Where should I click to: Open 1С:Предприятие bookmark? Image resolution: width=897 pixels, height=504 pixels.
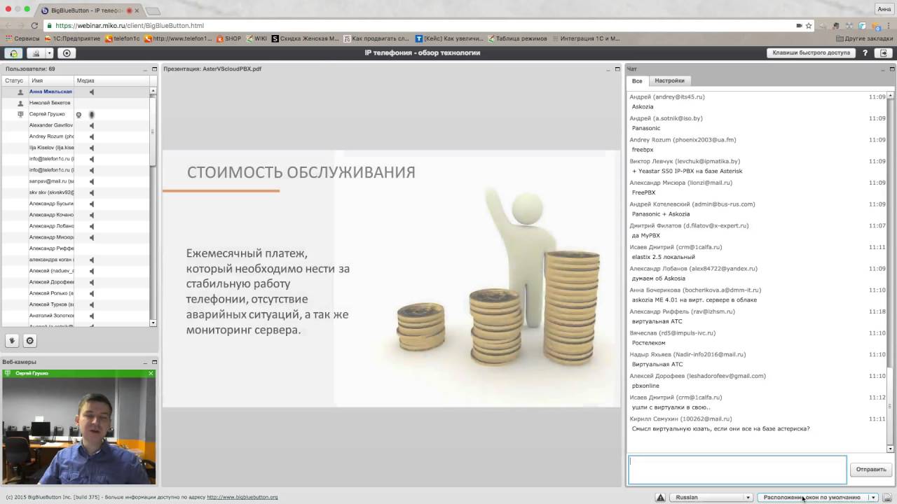pyautogui.click(x=72, y=38)
